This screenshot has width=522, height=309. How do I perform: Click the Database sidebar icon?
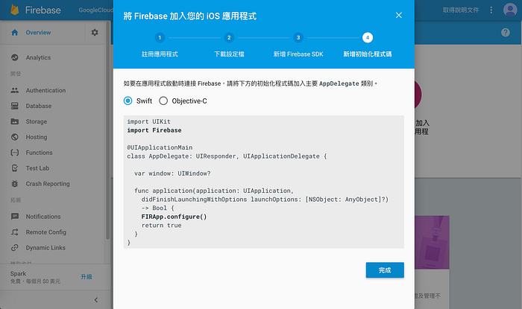point(15,106)
